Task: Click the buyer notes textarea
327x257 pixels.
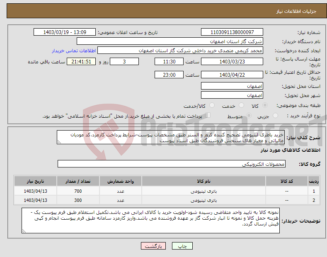Action: [150, 221]
